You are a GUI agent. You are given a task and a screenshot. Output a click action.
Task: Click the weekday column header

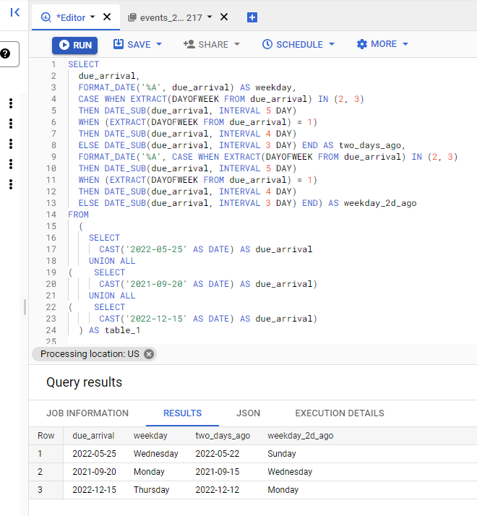(x=150, y=436)
